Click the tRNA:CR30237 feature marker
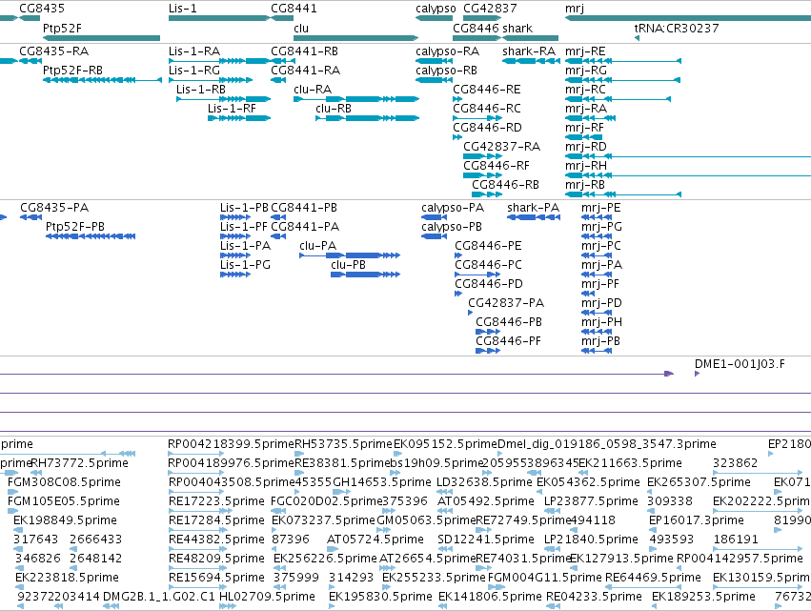The width and height of the screenshot is (811, 611). coord(638,38)
